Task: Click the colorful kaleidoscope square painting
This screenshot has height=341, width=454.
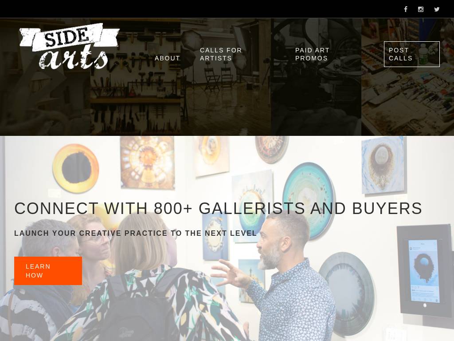Action: 148,163
